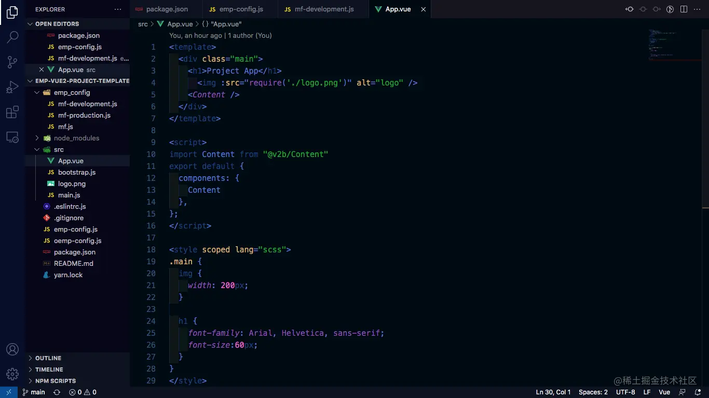Image resolution: width=709 pixels, height=398 pixels.
Task: Change the LF end of line sequence
Action: click(x=647, y=392)
